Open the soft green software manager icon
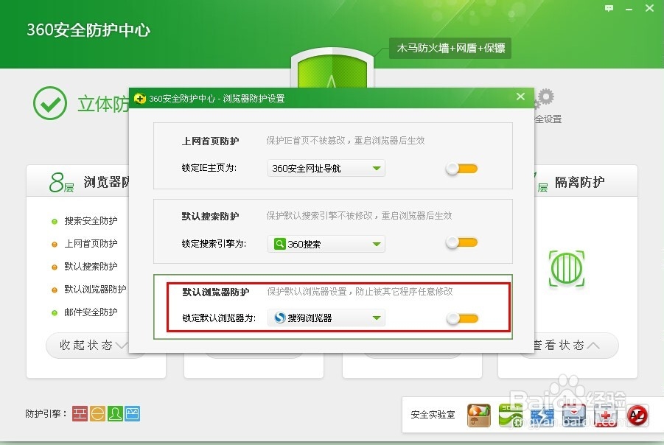Viewport: 664px width, 445px height. pos(509,415)
